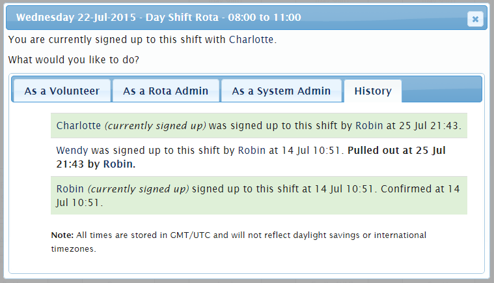Click the History tab
This screenshot has width=494, height=283.
click(373, 91)
